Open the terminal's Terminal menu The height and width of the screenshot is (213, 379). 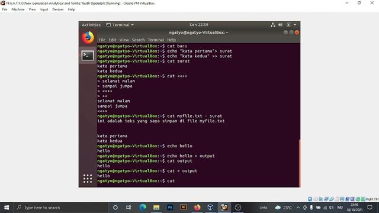tap(156, 40)
